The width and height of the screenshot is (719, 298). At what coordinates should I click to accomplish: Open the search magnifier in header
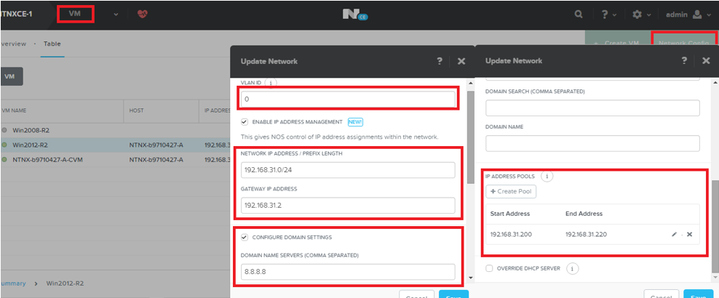(x=579, y=15)
